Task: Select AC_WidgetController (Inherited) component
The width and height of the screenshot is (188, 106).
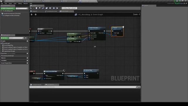Action: [x=11, y=15]
